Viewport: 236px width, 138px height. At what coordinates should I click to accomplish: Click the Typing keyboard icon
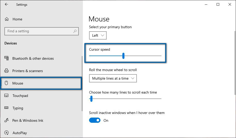pyautogui.click(x=6, y=108)
